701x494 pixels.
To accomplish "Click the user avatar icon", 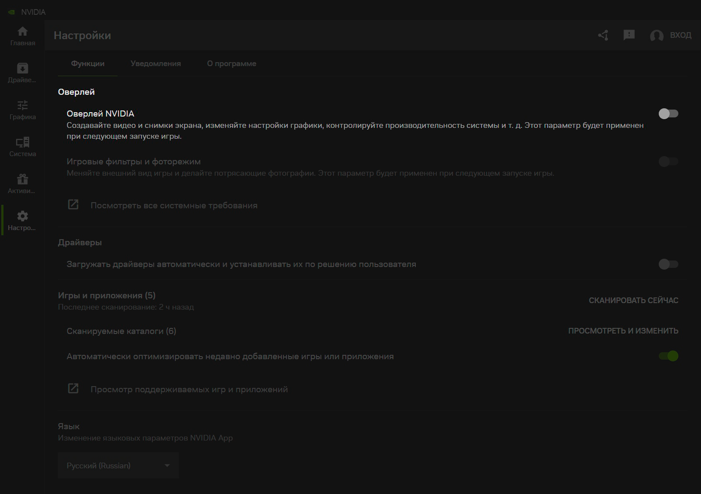I will (x=657, y=36).
